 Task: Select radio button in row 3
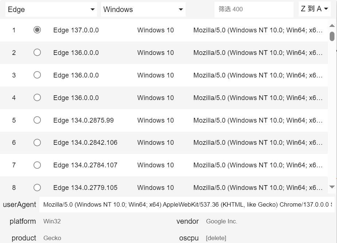(37, 75)
